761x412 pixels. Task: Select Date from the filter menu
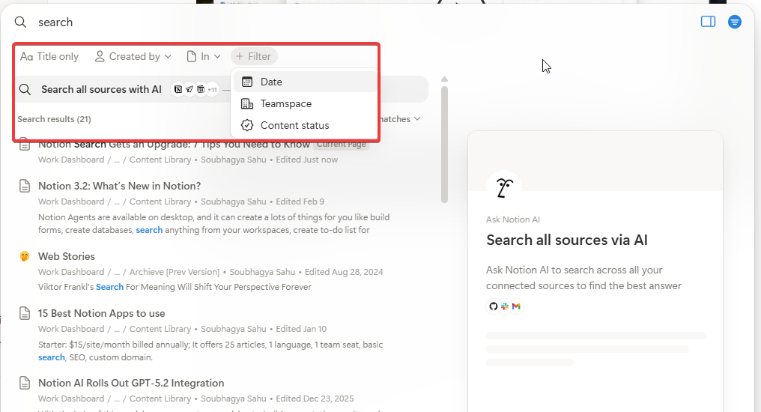click(271, 82)
